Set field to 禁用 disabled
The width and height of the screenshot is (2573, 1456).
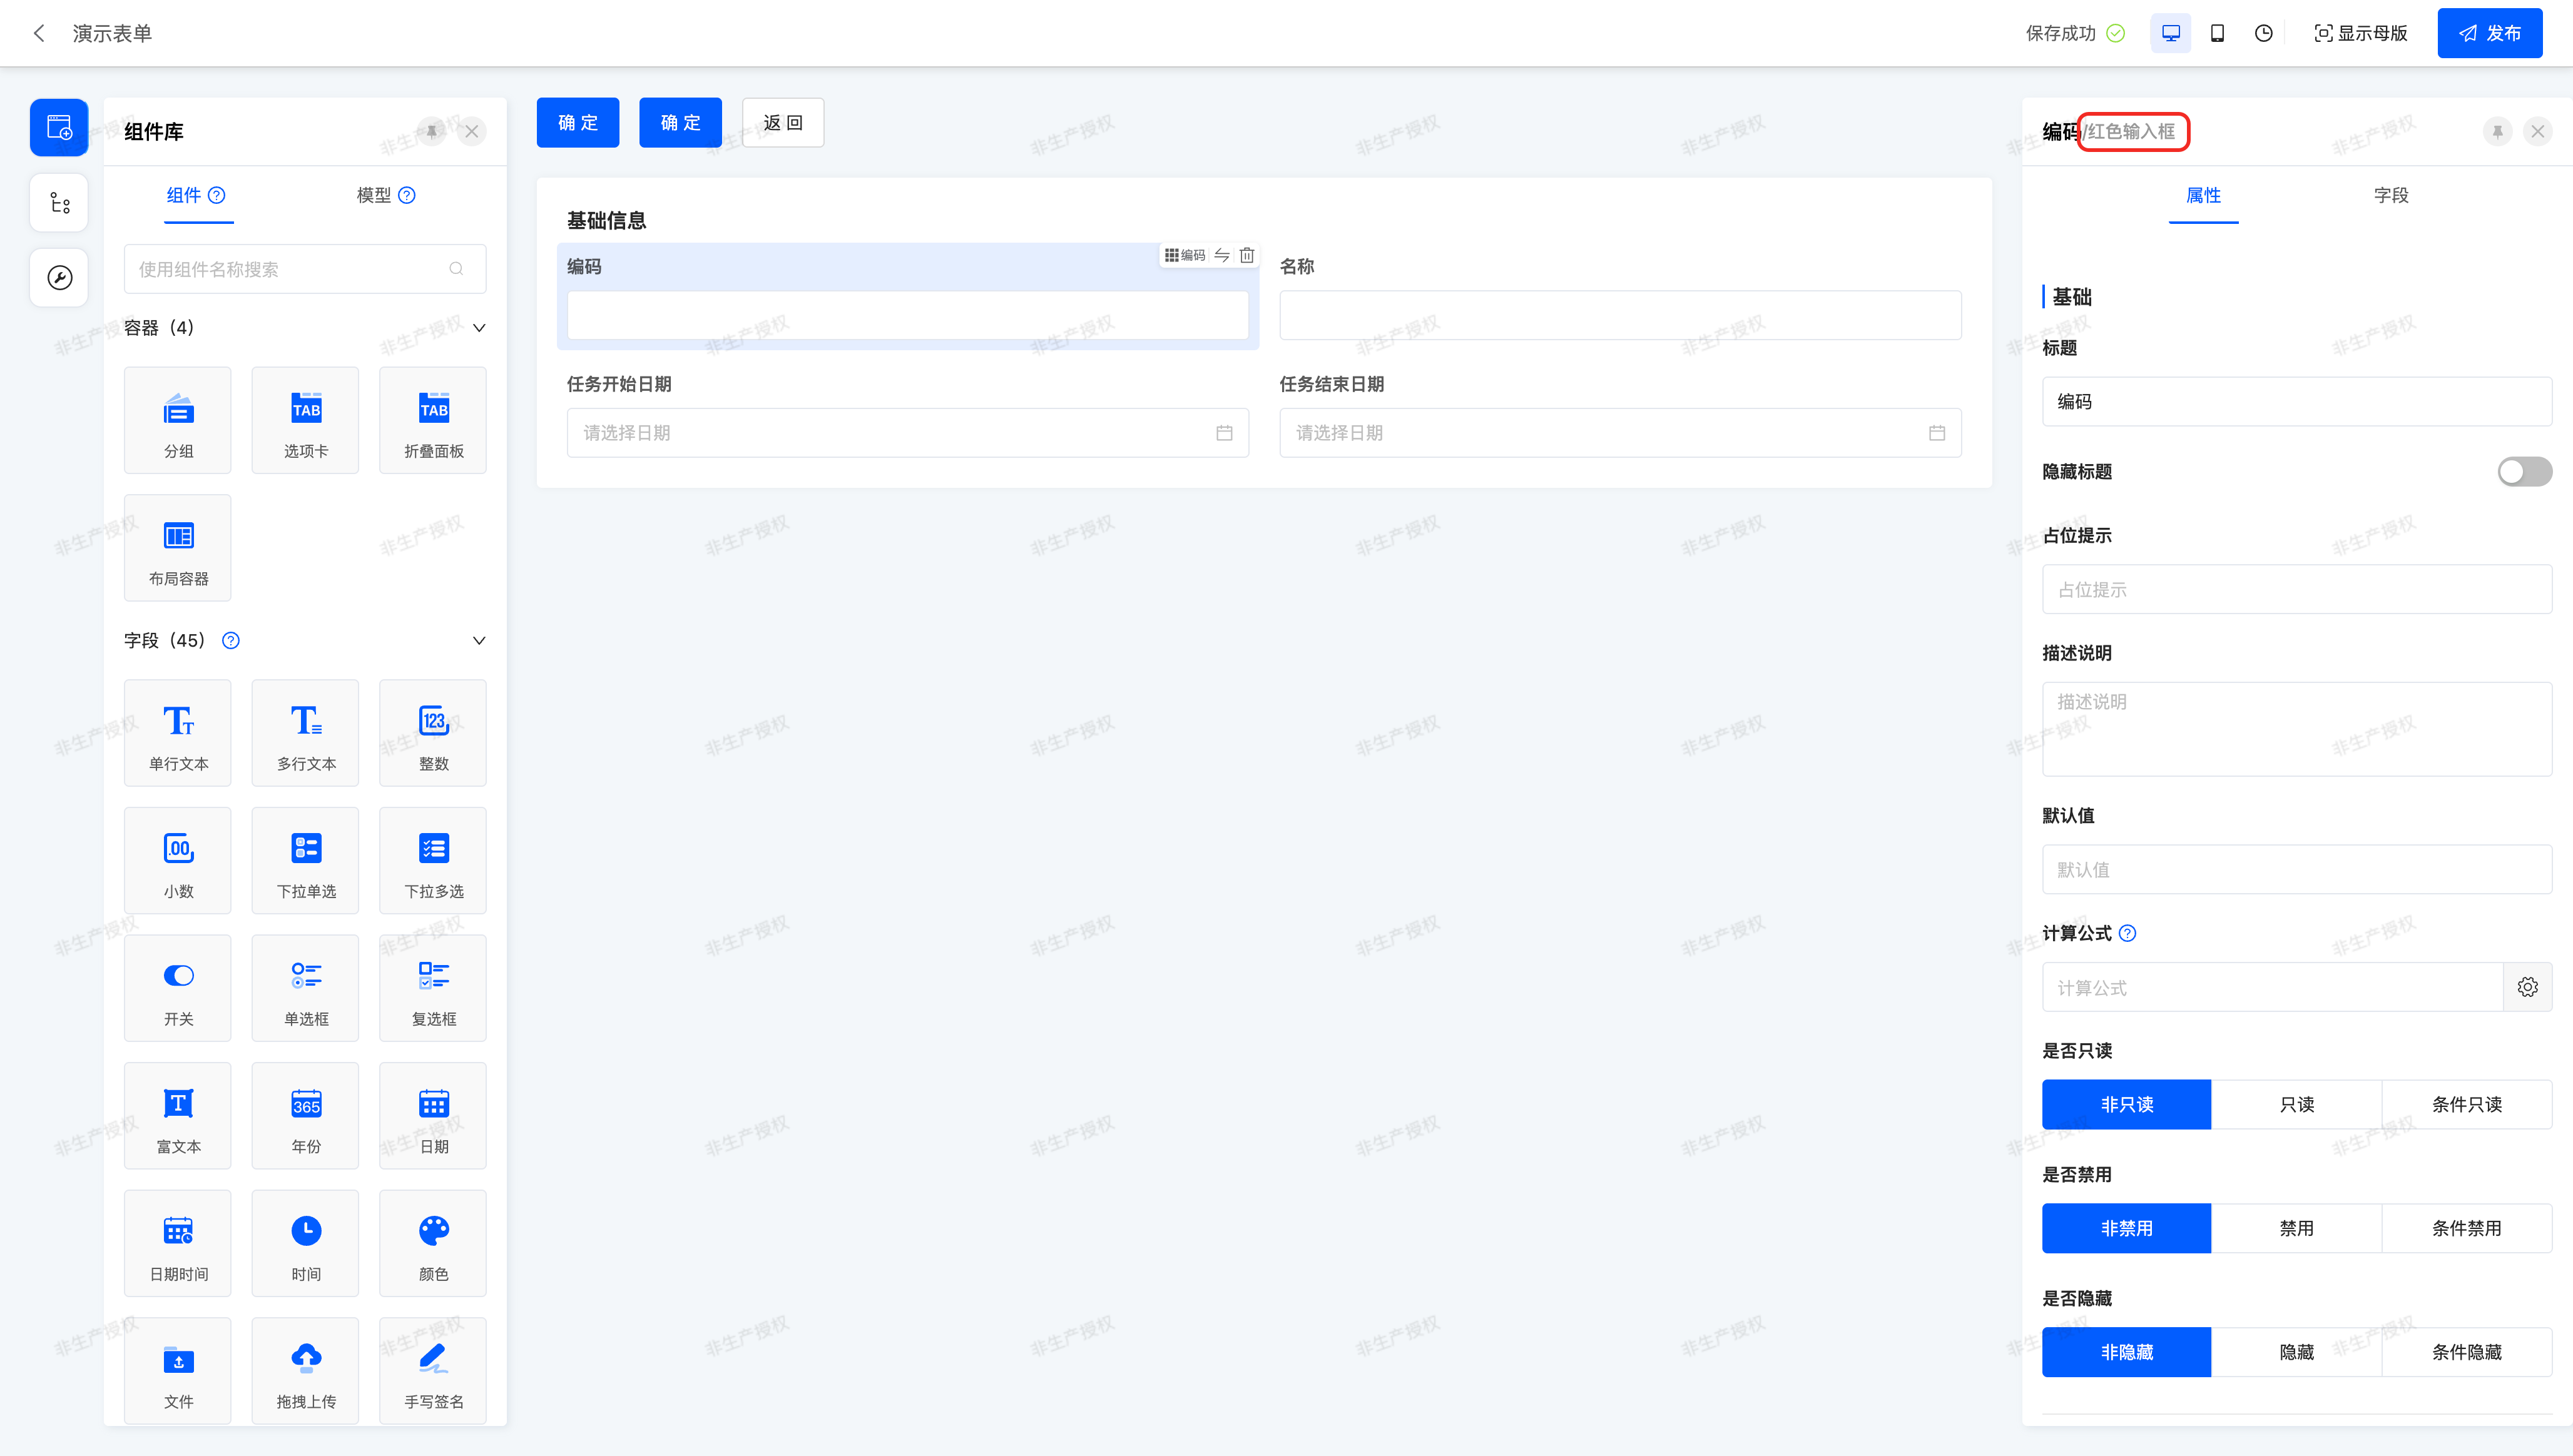2296,1228
